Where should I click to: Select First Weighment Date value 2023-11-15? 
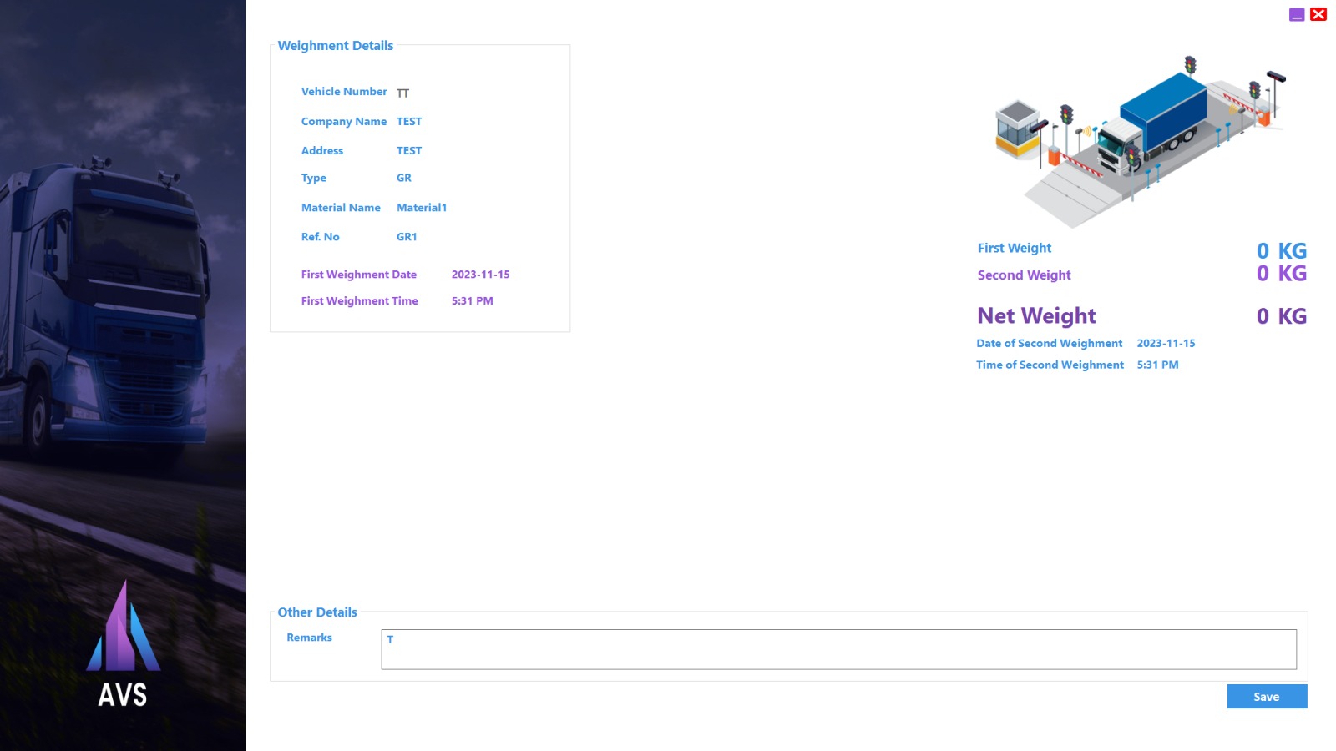pyautogui.click(x=481, y=275)
